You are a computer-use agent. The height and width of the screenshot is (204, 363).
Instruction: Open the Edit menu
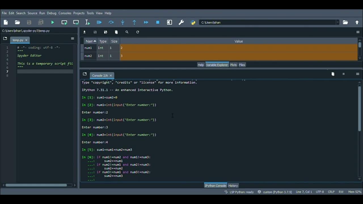click(11, 13)
